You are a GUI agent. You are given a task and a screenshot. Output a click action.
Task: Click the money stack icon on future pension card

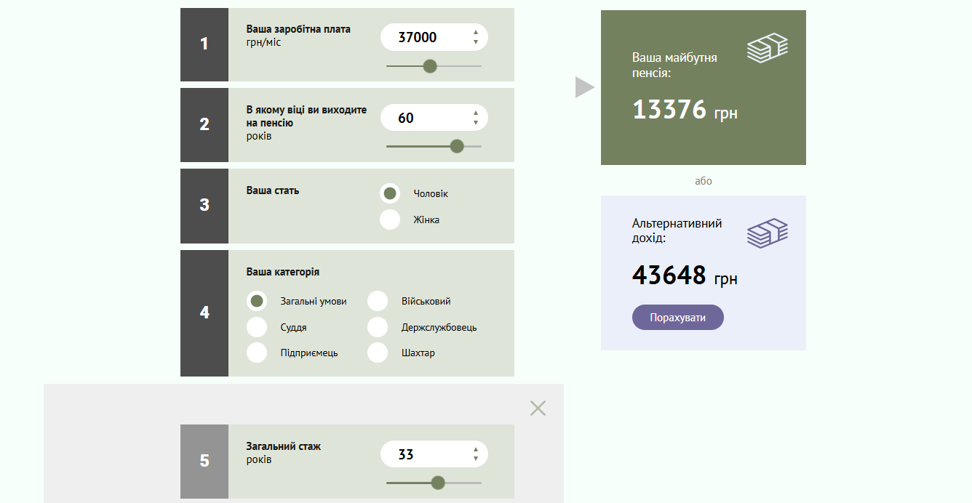pyautogui.click(x=767, y=49)
